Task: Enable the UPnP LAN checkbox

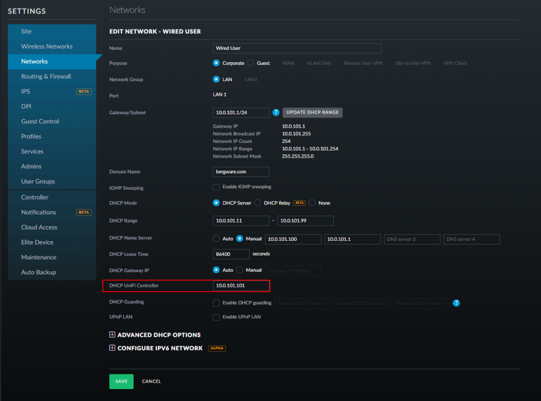Action: pyautogui.click(x=216, y=317)
